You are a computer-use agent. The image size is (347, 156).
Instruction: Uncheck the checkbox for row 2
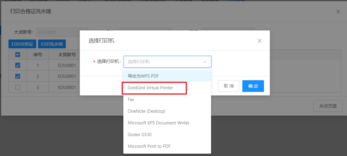click(18, 76)
